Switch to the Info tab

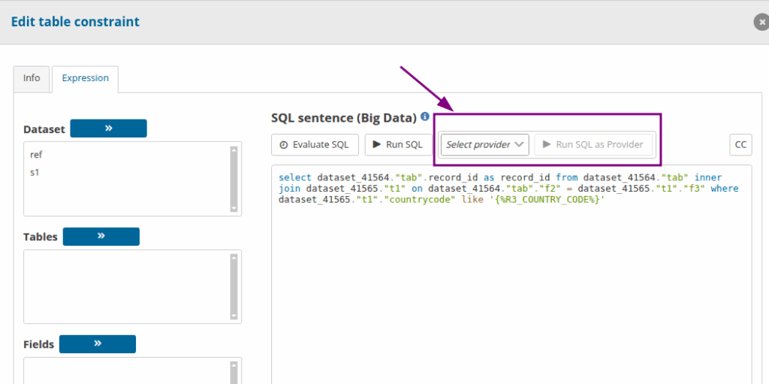coord(32,78)
